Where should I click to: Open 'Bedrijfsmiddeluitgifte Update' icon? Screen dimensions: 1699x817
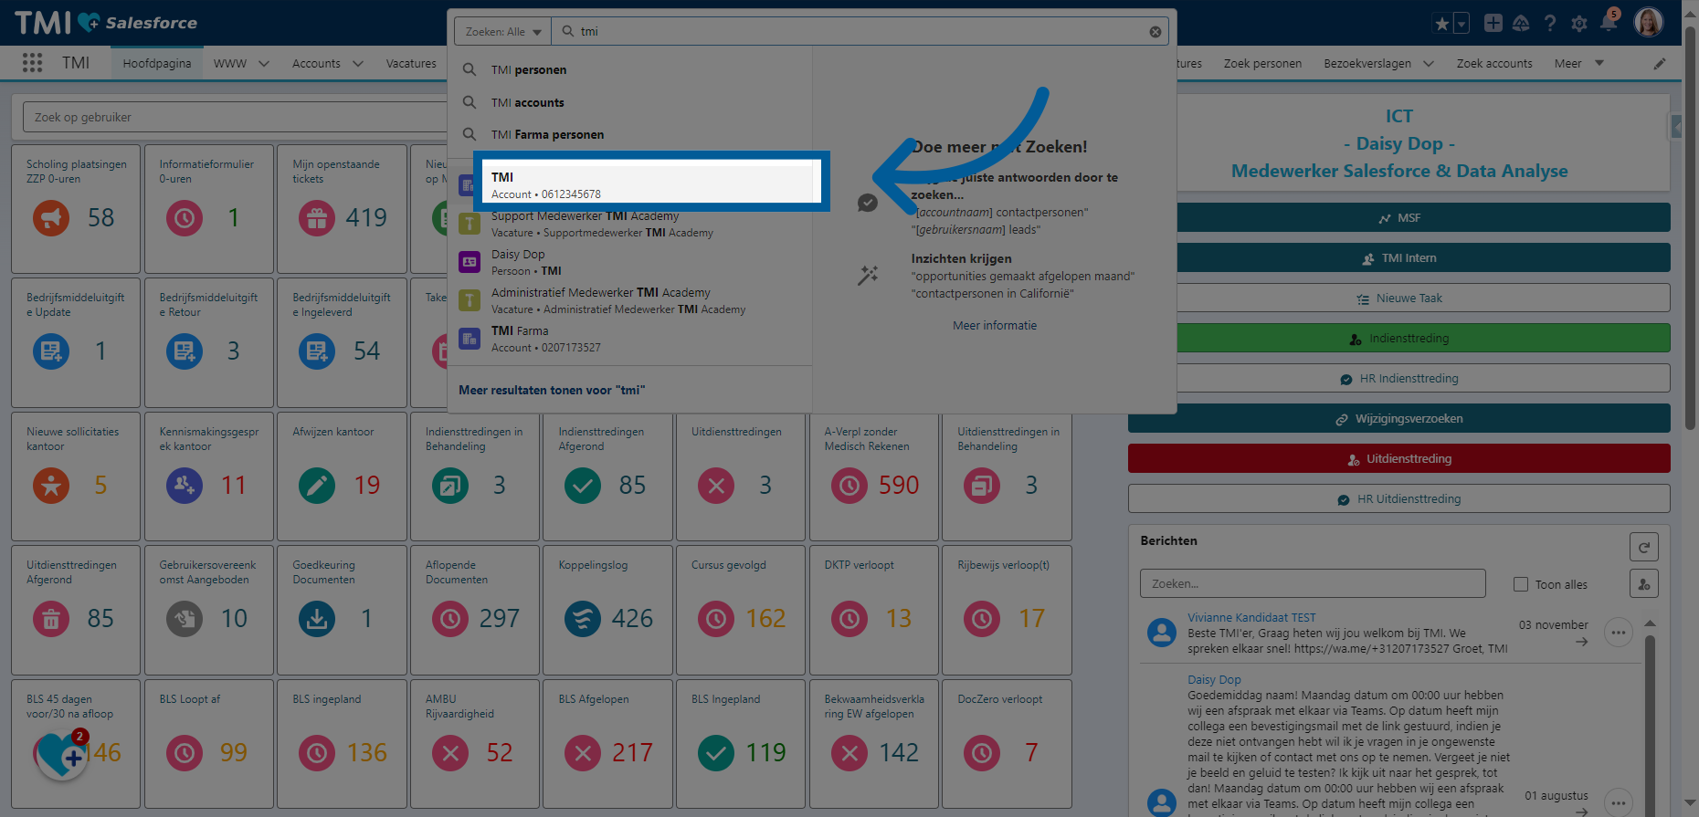point(51,351)
